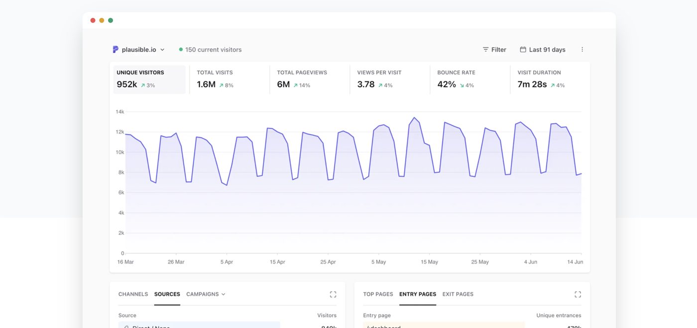Click the up arrow beside 8% change
Screen dimensions: 697x328
point(222,85)
